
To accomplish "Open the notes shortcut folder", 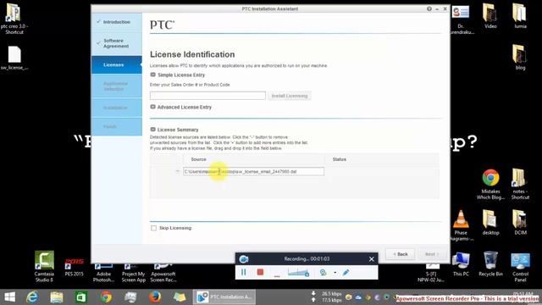I will tap(520, 185).
